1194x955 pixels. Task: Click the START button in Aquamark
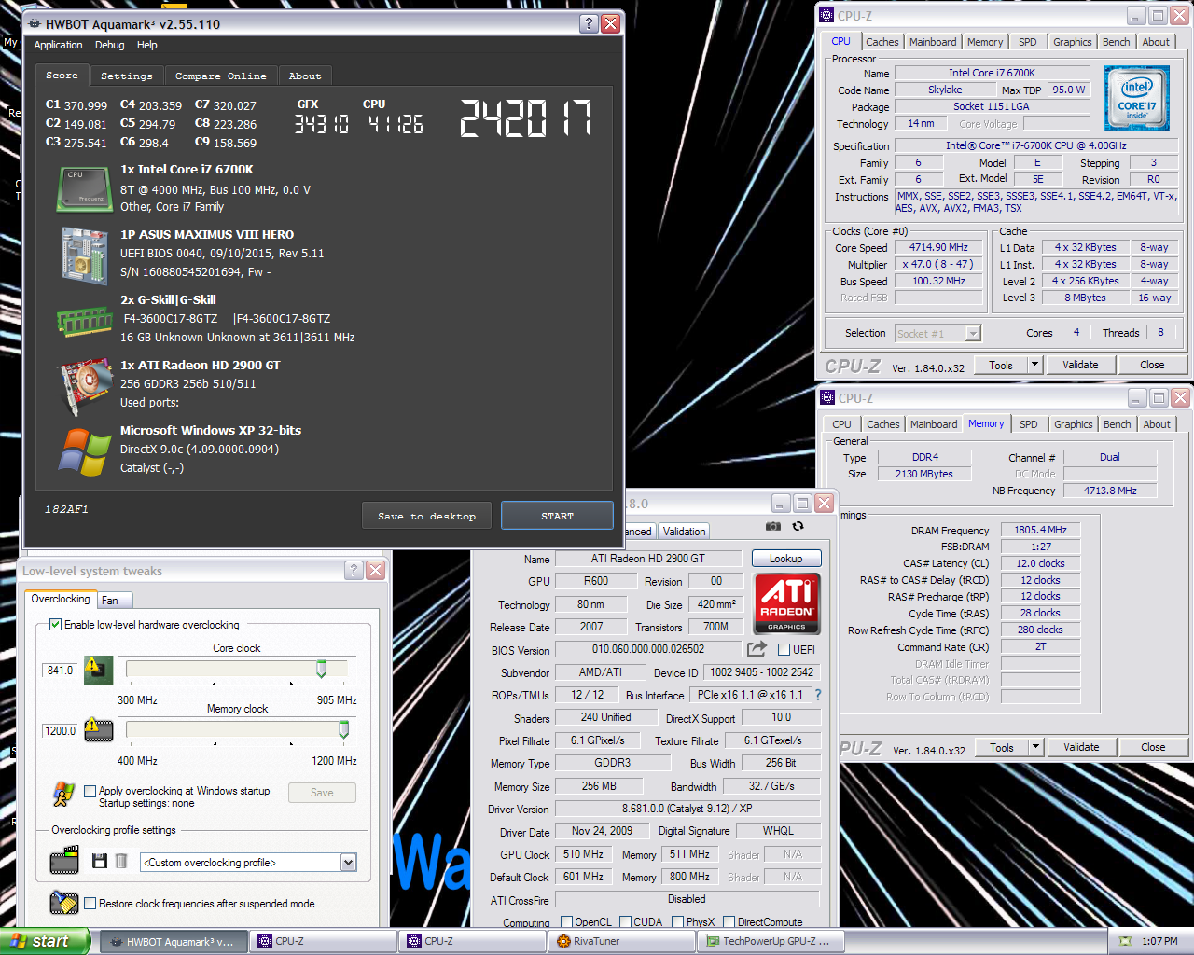557,516
